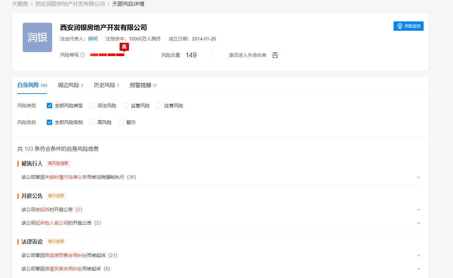Viewport: 453px width, 278px height.
Task: Check the 高风险 level checkbox
Action: pyautogui.click(x=92, y=122)
